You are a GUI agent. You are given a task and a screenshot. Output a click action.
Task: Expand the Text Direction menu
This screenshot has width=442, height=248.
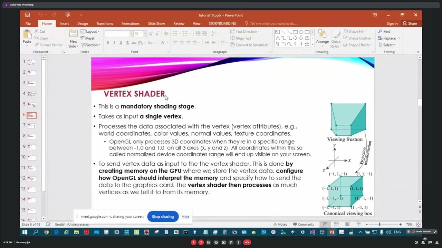246,31
